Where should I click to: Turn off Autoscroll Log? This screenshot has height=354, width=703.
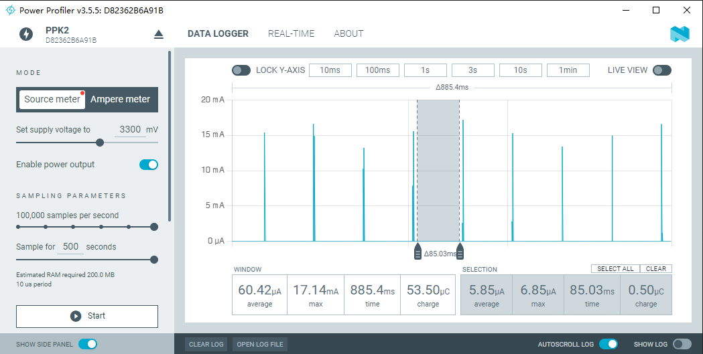609,344
